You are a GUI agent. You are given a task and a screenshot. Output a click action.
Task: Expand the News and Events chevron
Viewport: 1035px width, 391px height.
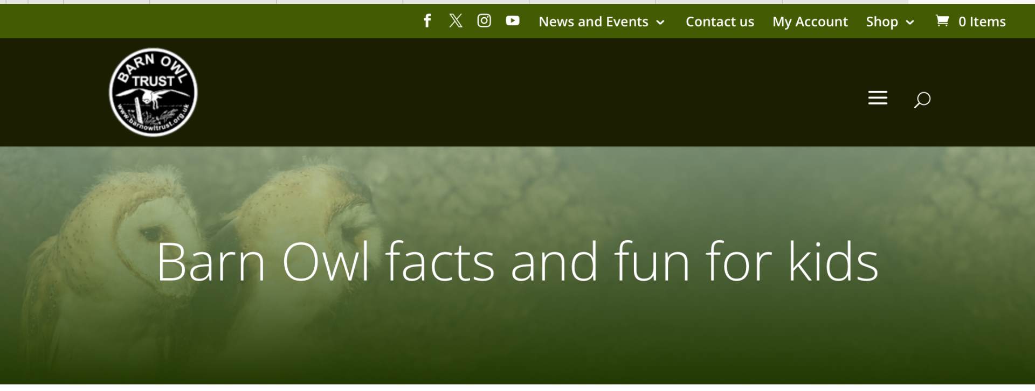click(x=660, y=22)
